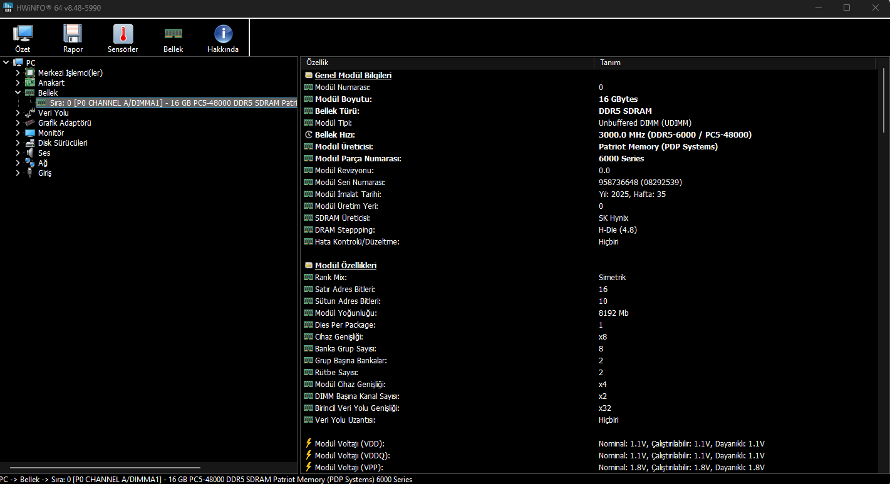Click the Bellek RAM icon in tree
The width and height of the screenshot is (890, 484).
[x=29, y=93]
